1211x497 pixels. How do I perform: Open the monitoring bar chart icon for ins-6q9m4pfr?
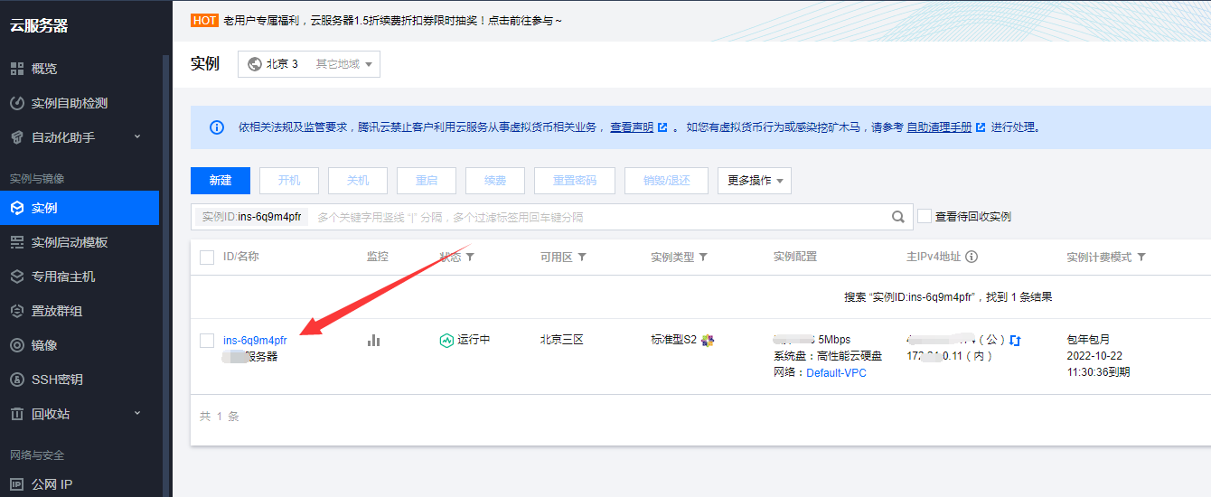point(374,340)
